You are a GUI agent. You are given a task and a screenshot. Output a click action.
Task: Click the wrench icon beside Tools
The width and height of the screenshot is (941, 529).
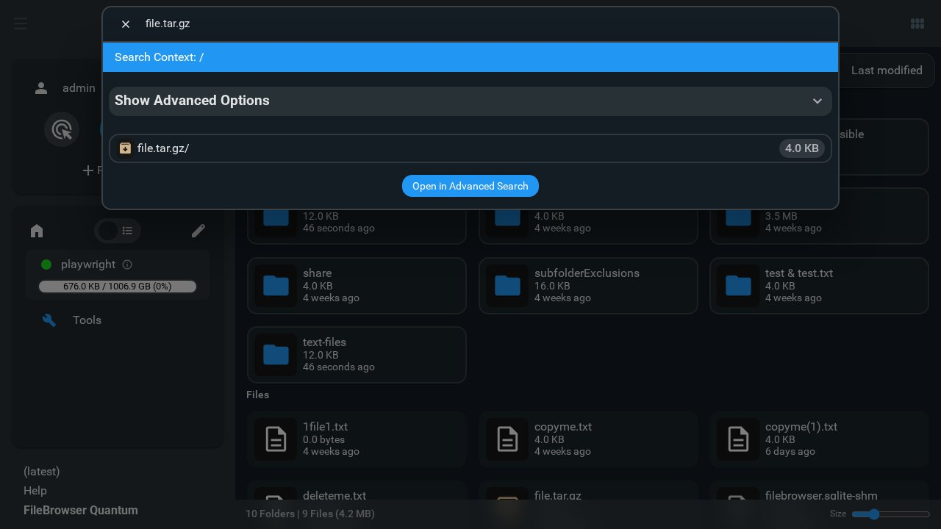[49, 320]
